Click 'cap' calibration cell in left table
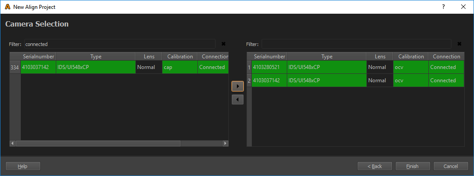 tap(180, 67)
